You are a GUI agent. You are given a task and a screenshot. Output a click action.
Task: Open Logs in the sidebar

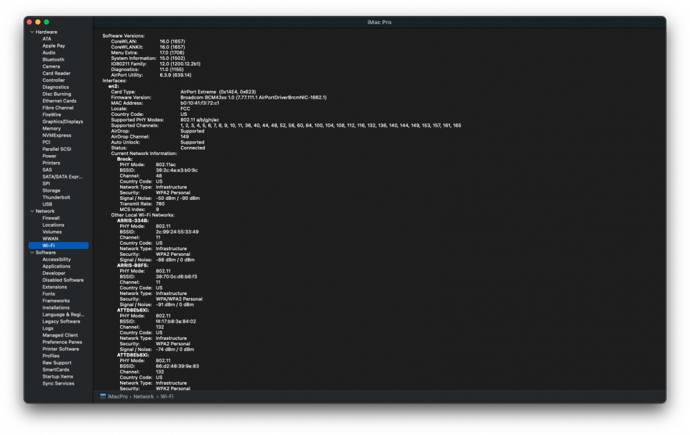tap(48, 328)
